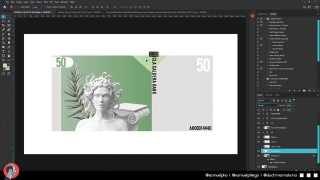Image resolution: width=320 pixels, height=180 pixels.
Task: Click the search icon at top right
Action: tap(304, 7)
